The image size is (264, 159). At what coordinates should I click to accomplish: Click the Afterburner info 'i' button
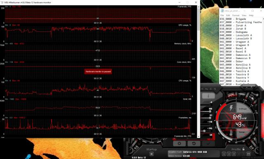[208, 96]
